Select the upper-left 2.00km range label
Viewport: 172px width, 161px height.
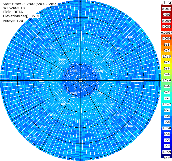click(64, 59)
